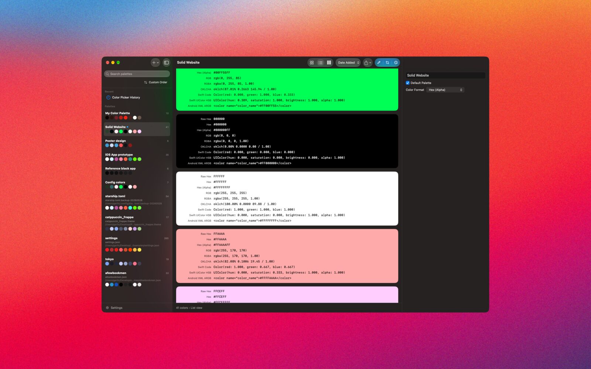This screenshot has width=591, height=369.
Task: Click the first swatch in Poster design
Action: point(107,145)
